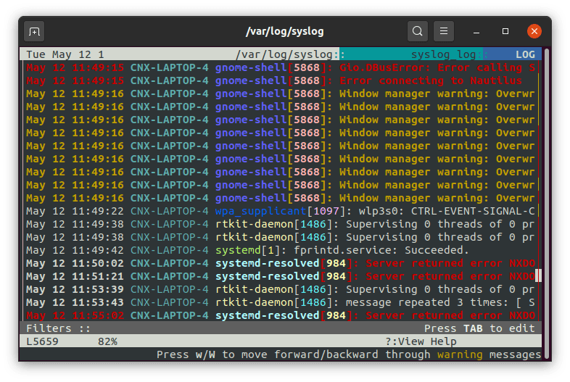570x382 pixels.
Task: Open a new terminal tab icon
Action: point(34,31)
